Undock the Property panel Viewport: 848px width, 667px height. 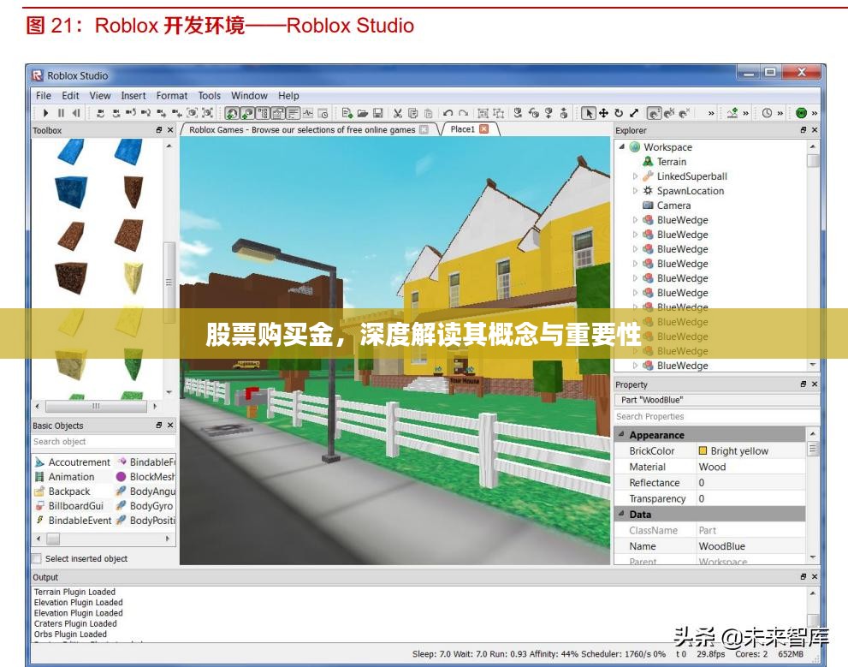tap(804, 384)
